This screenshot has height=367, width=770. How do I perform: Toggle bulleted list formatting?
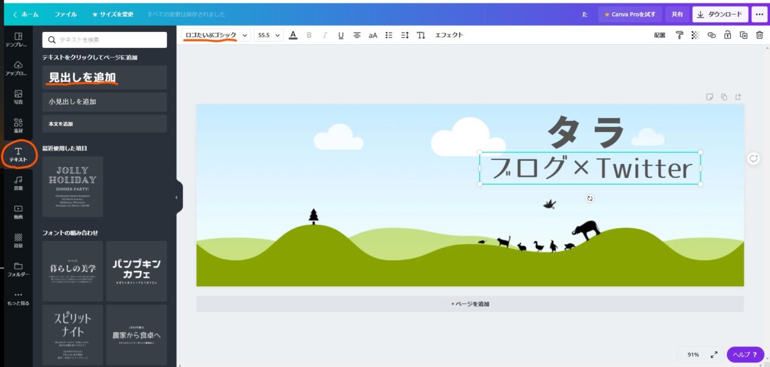coord(389,35)
